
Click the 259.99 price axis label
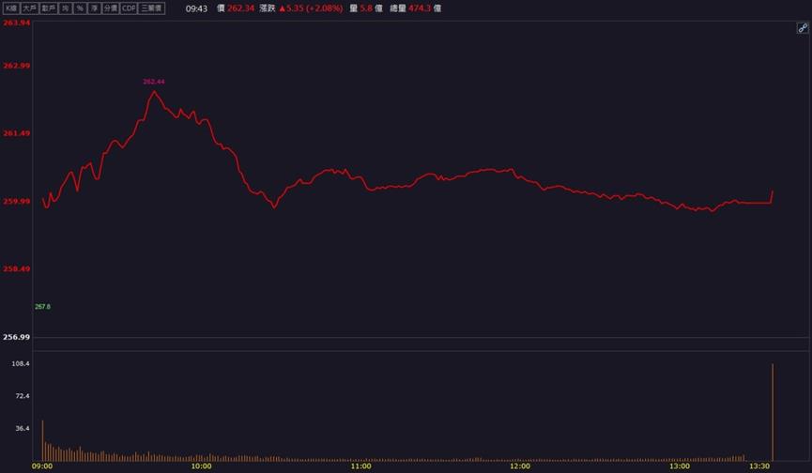click(x=17, y=202)
